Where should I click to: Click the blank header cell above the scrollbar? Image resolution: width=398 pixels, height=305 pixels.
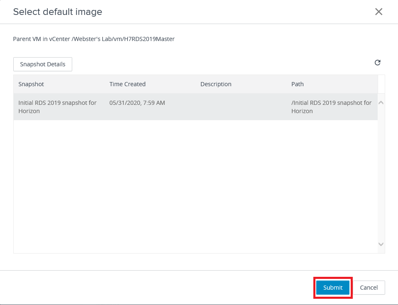tap(381, 84)
